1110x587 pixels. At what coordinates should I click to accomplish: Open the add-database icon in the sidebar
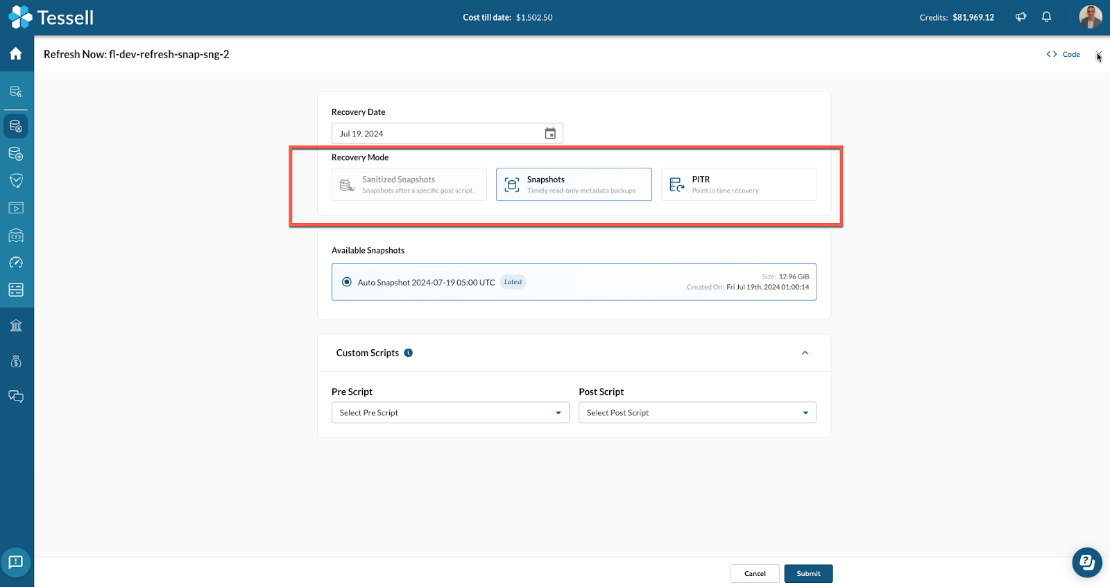pos(16,153)
